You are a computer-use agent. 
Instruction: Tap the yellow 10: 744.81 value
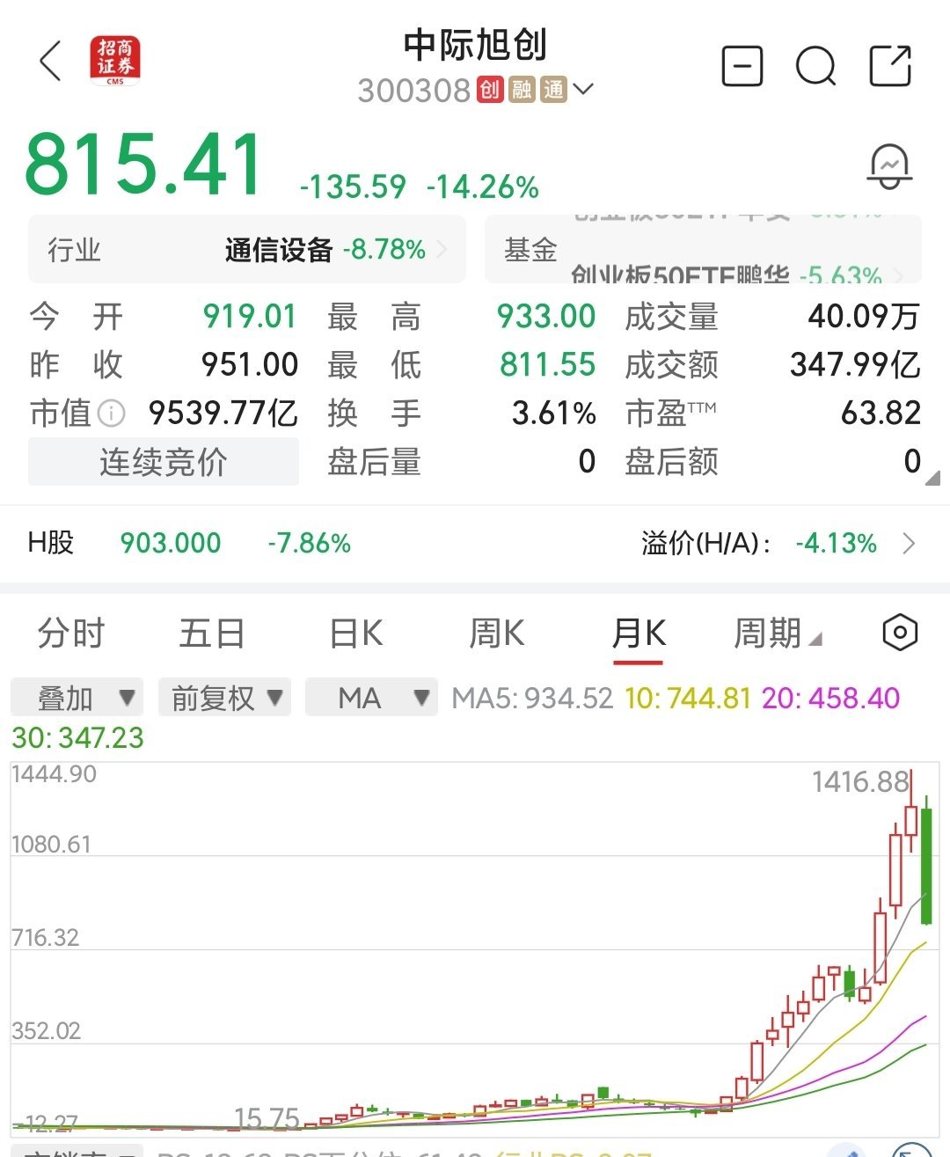click(688, 699)
